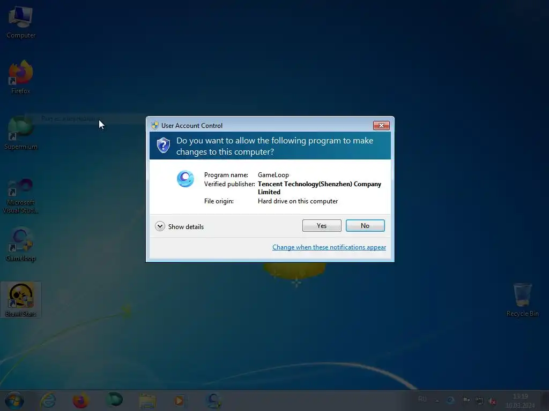Click the 'Tencent Technology(Shenzhen) Company' publisher text
The width and height of the screenshot is (549, 411).
click(x=320, y=184)
